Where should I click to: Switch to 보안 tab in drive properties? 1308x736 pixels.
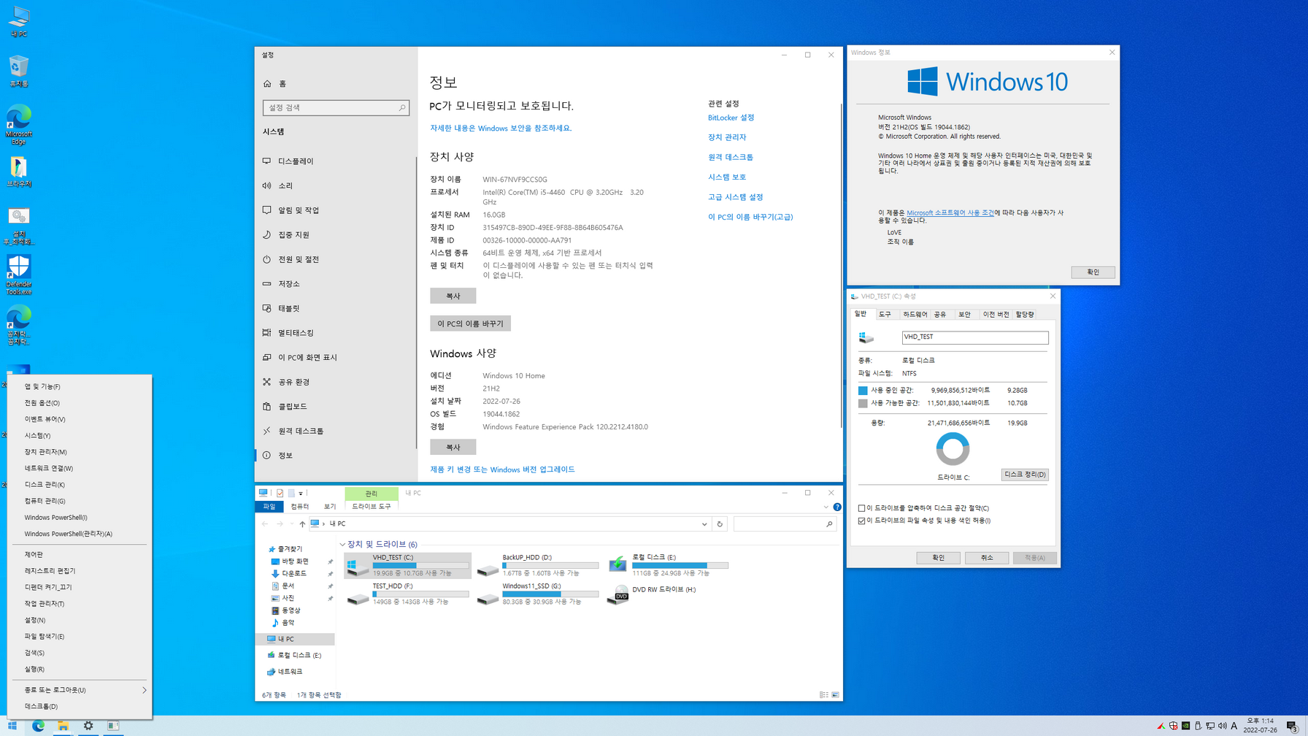coord(964,315)
